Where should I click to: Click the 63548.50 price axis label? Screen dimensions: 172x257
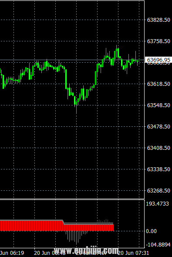click(159, 105)
